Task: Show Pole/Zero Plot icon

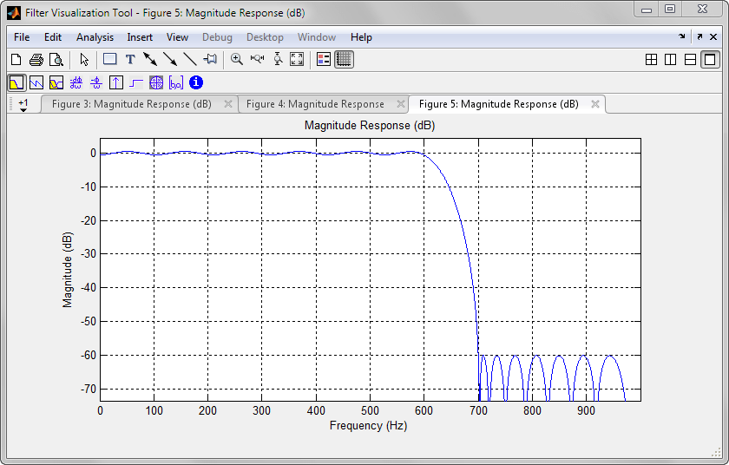Action: (156, 82)
